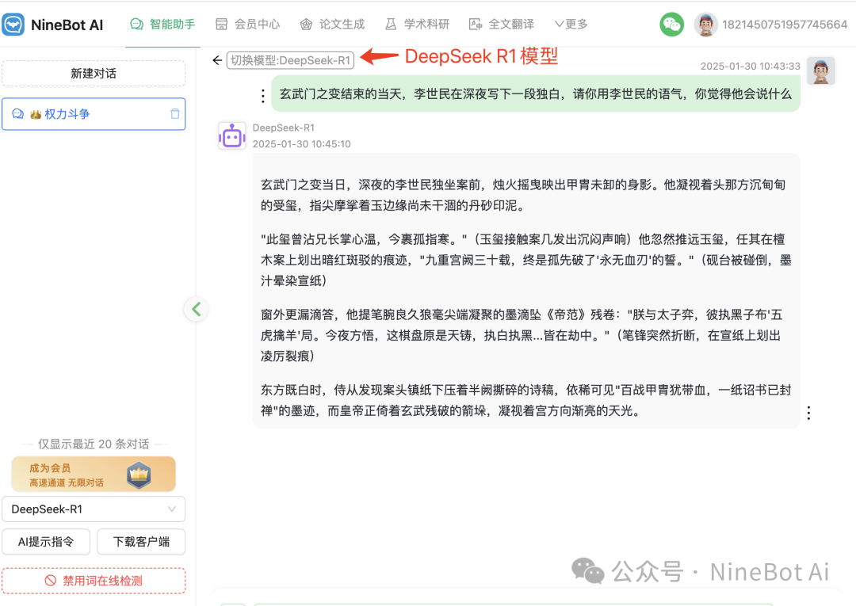Click the timestamp 2025-01-30 10:43:33
The height and width of the screenshot is (606, 856).
[750, 66]
